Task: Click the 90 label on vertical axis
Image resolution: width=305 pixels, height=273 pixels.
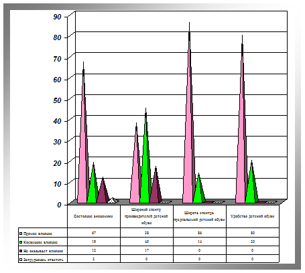Action: click(57, 17)
